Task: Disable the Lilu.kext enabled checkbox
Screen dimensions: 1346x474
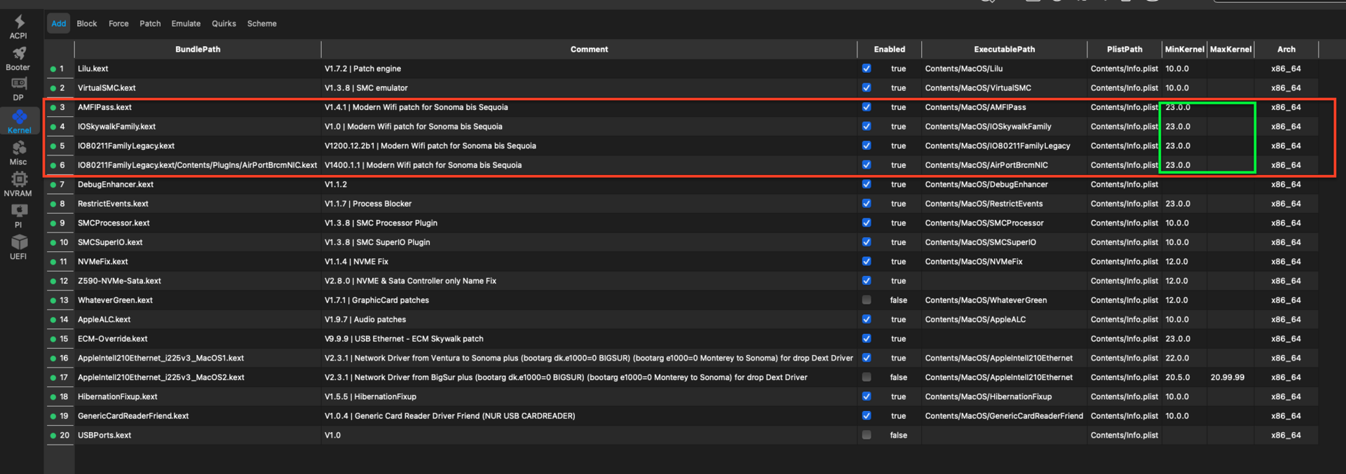Action: [x=866, y=69]
